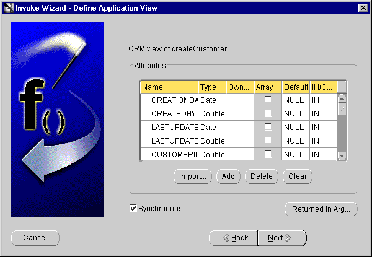Close the Invoke Wizard dialog
The height and width of the screenshot is (257, 372).
(x=363, y=7)
